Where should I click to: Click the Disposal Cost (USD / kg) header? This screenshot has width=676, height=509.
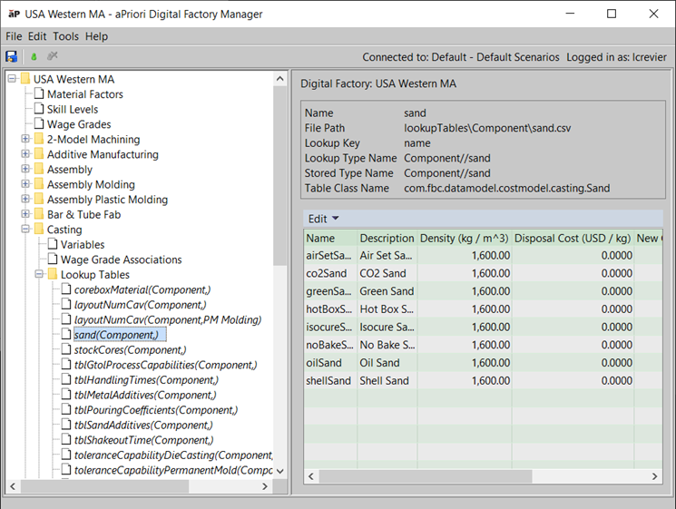point(573,238)
